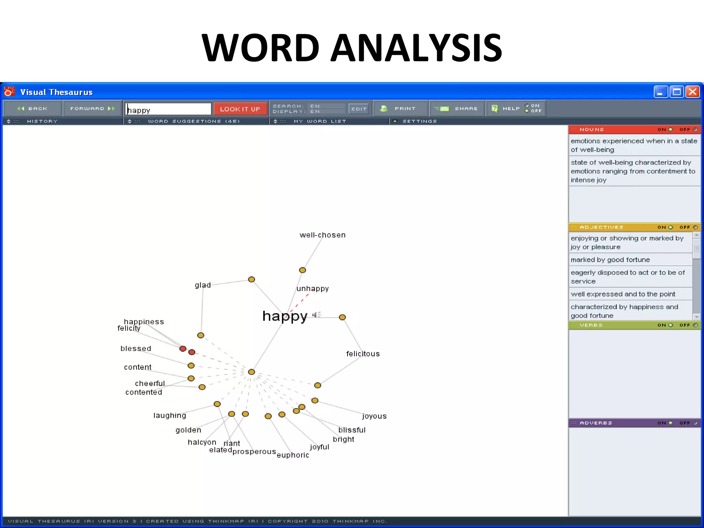704x528 pixels.
Task: Expand the Word Suggestions (45) panel
Action: pyautogui.click(x=130, y=121)
